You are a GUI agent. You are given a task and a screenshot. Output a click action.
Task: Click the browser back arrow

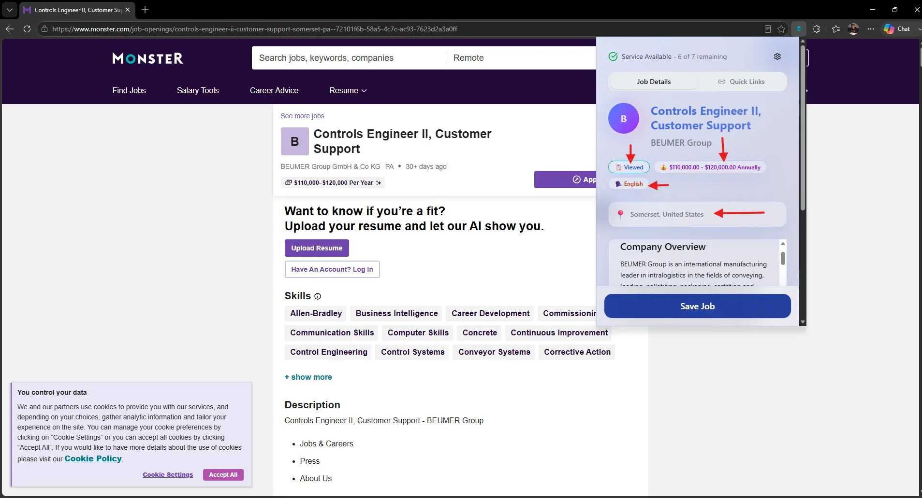click(x=10, y=29)
